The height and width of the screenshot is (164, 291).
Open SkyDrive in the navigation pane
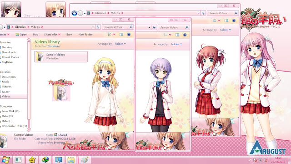tap(7, 62)
